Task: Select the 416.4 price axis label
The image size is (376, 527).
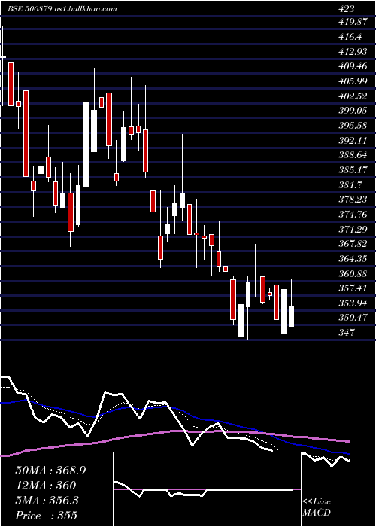Action: [x=350, y=37]
